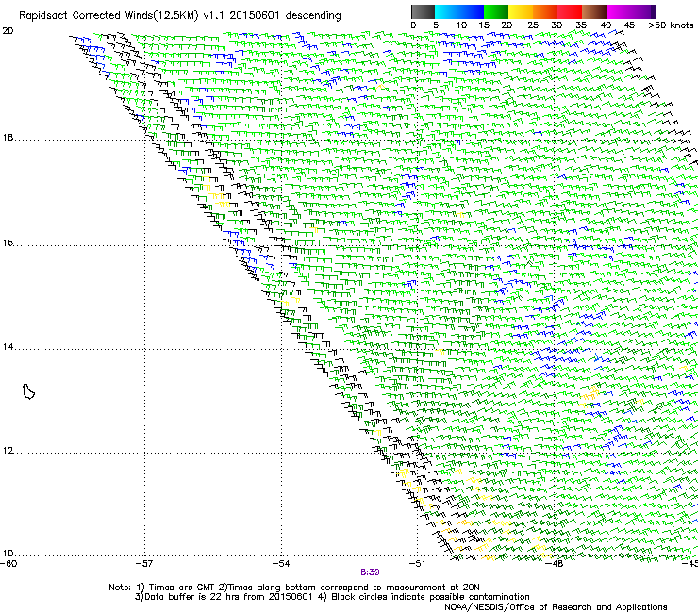The width and height of the screenshot is (698, 613).
Task: Click the purple '8:39' time label
Action: (370, 572)
